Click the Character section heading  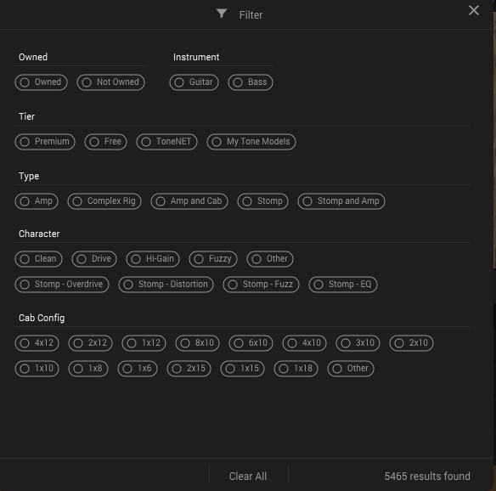(39, 234)
